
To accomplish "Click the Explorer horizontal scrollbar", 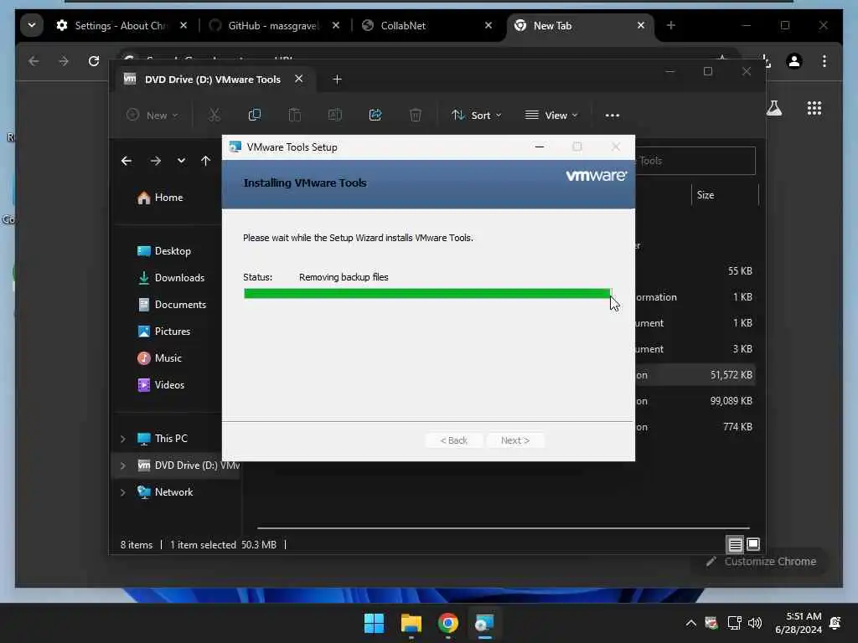I will coord(504,528).
